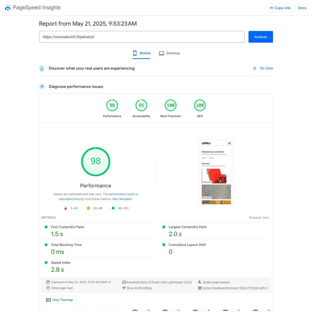Click the PageSpeed Insights logo icon
The width and height of the screenshot is (312, 312).
click(8, 7)
